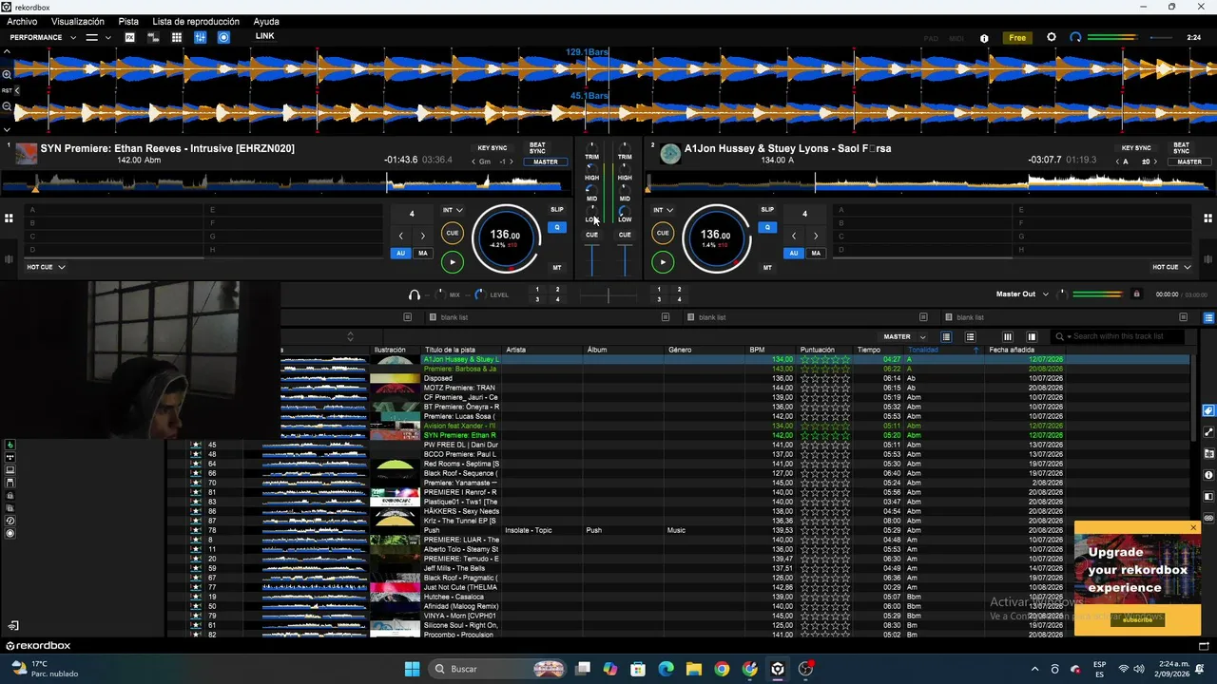Click BEAT SYNC on deck 1

coord(537,148)
